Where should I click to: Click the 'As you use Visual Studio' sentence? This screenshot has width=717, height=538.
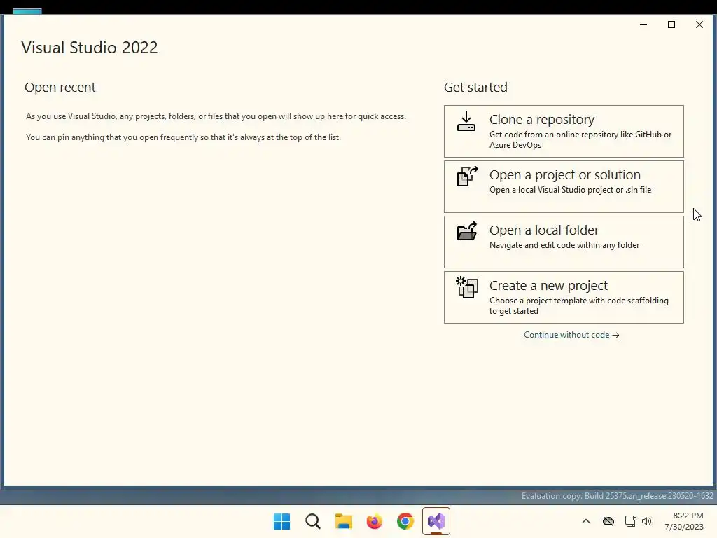click(x=216, y=116)
